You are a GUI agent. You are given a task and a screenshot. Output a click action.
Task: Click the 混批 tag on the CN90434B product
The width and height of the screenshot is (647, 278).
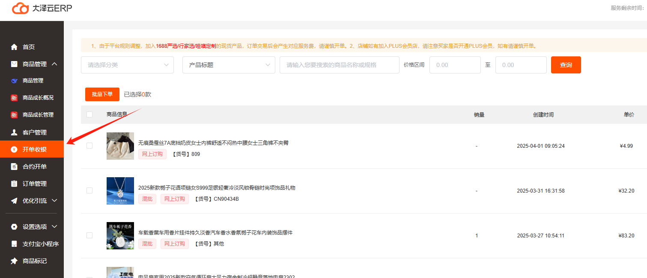[147, 199]
